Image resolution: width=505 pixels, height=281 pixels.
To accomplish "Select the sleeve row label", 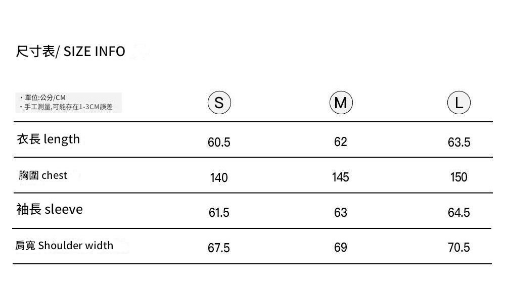I will pyautogui.click(x=50, y=209).
